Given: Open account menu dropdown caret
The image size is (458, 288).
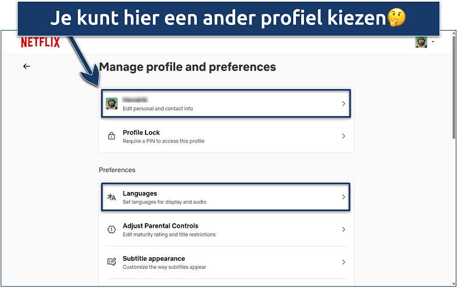Looking at the screenshot, I should point(433,42).
